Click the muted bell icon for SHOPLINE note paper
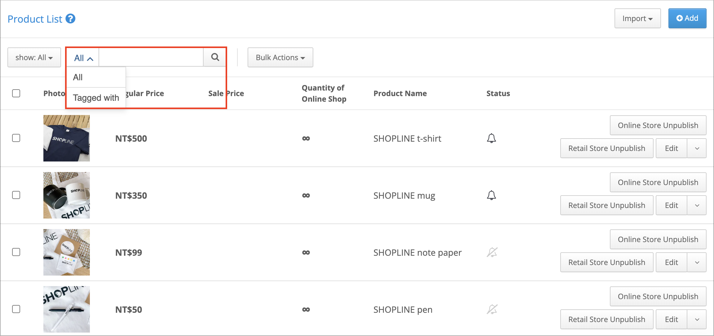714x336 pixels. click(x=492, y=252)
